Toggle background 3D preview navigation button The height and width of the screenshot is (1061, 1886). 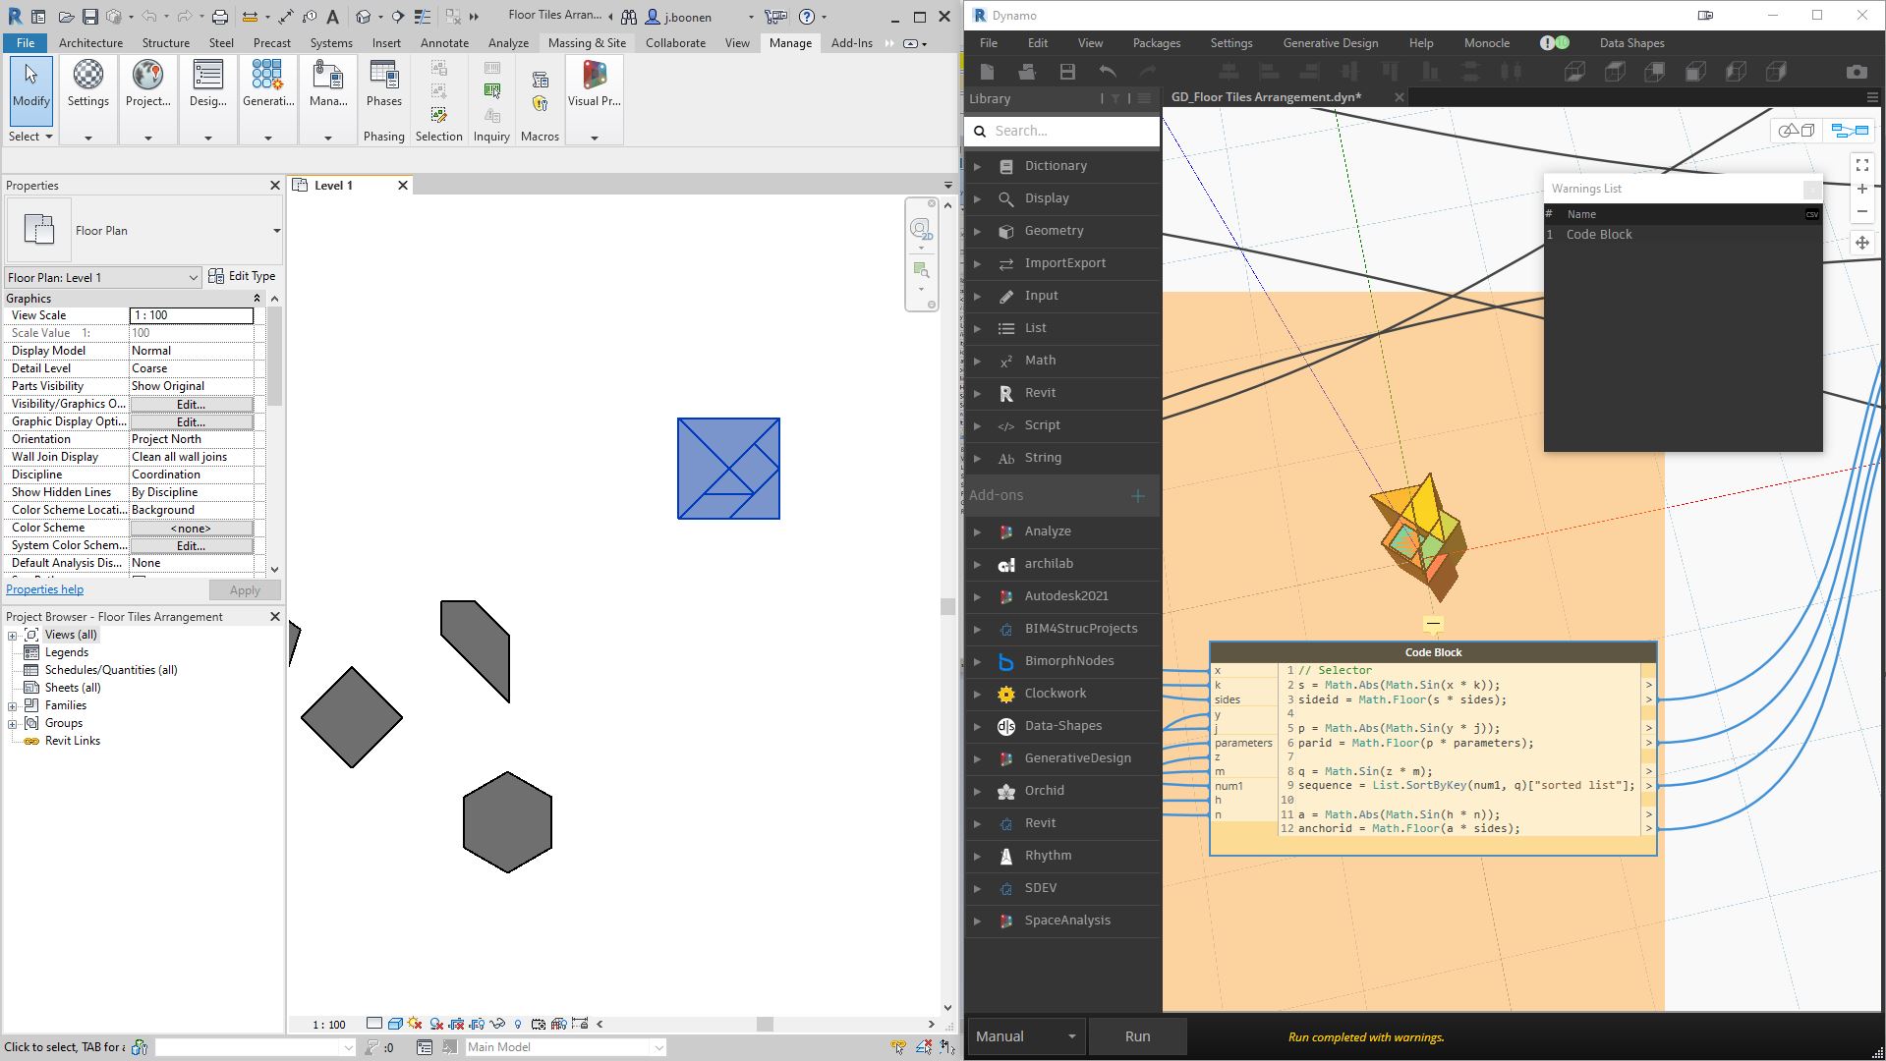point(1797,131)
